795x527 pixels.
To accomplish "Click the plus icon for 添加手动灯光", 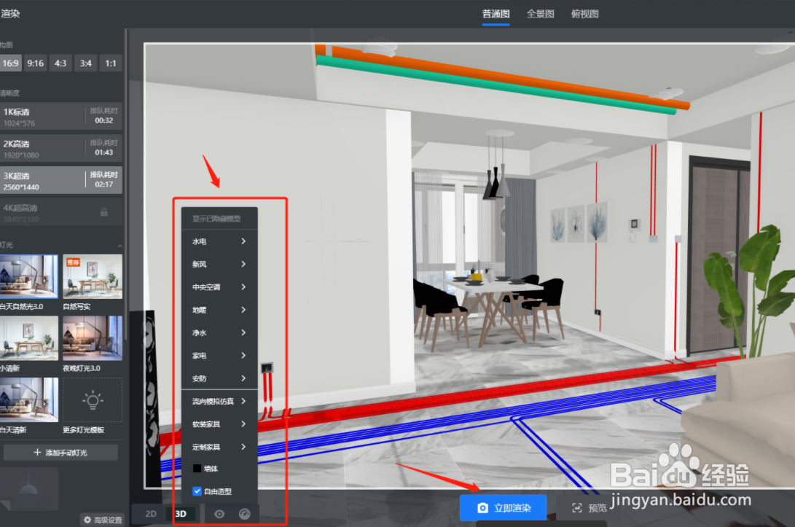I will pos(37,452).
